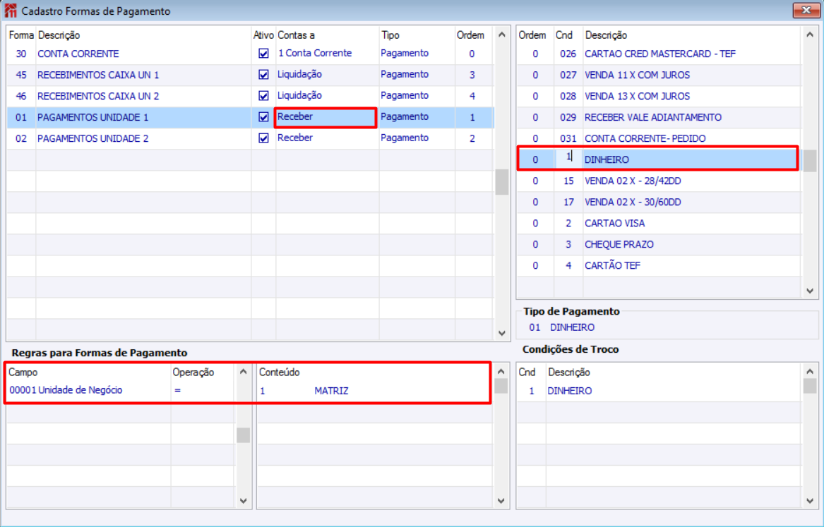Click Ordem value 3 in forms list
The height and width of the screenshot is (527, 824).
(472, 75)
